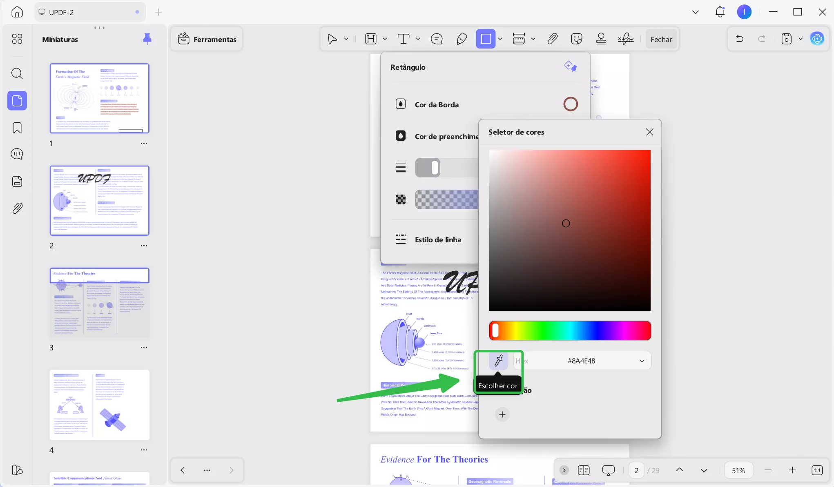Expand the text tool dropdown arrow
Screen dimensions: 834x487
click(418, 39)
